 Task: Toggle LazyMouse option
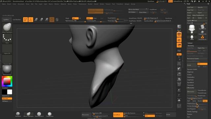click(153, 10)
